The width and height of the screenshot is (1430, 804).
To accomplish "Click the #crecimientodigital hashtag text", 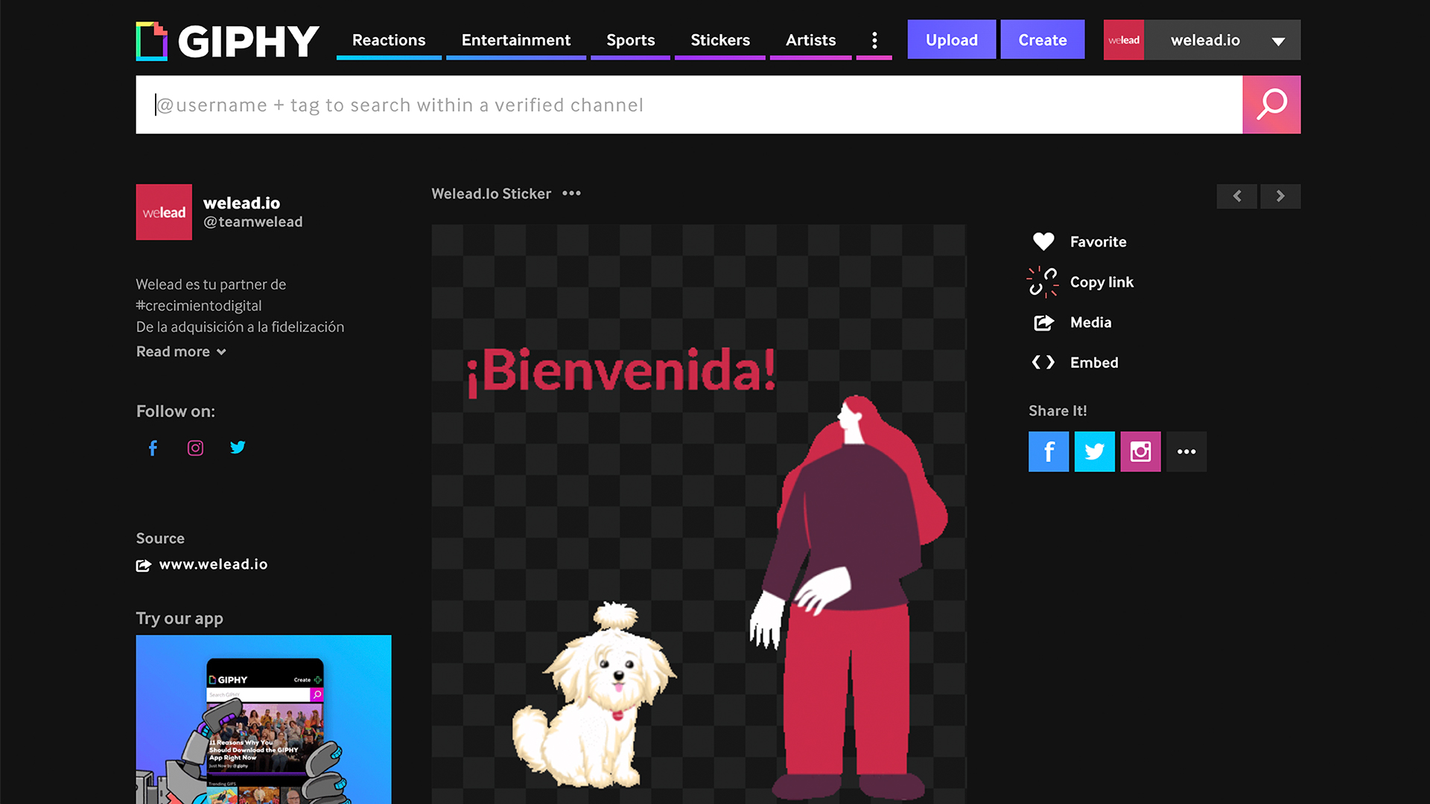I will (x=199, y=306).
